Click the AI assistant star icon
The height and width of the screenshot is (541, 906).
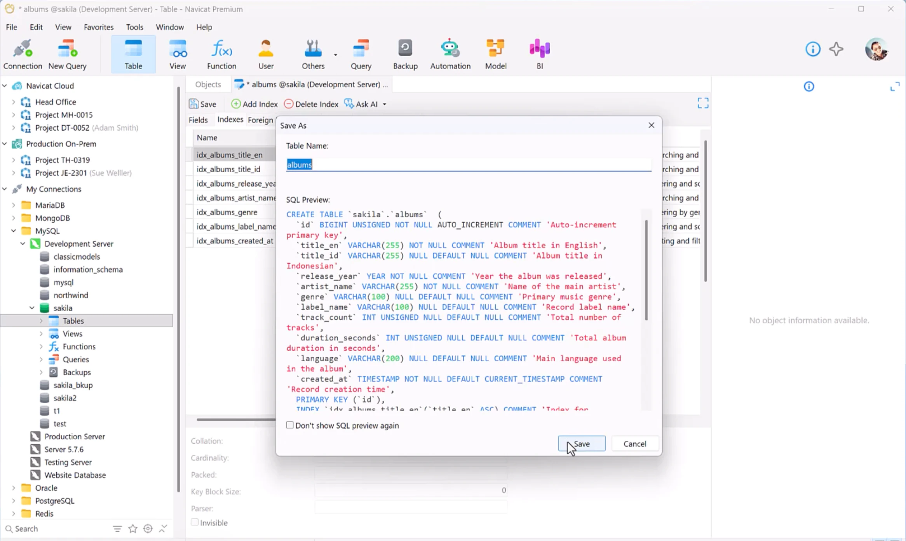pos(836,49)
